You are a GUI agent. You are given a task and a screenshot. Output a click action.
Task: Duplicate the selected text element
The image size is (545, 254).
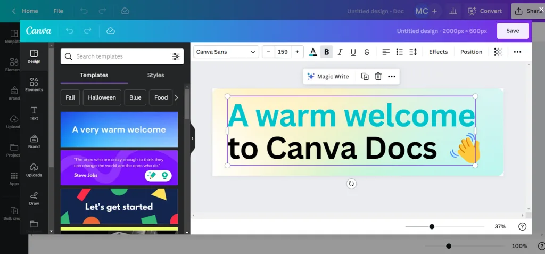coord(365,77)
